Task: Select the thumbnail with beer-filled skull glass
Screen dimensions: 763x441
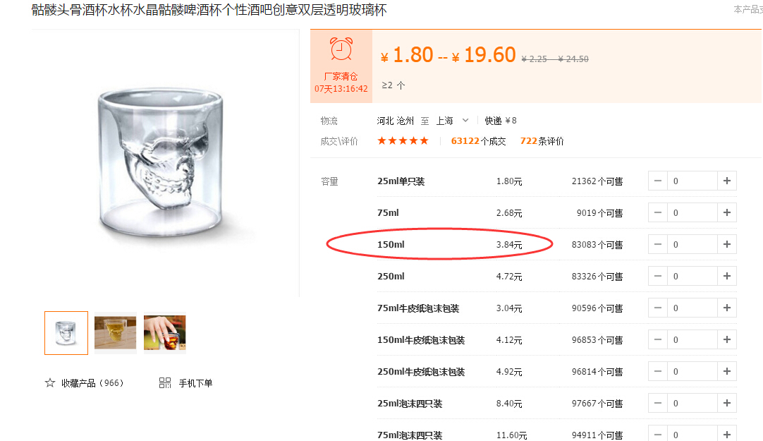Action: (x=116, y=333)
